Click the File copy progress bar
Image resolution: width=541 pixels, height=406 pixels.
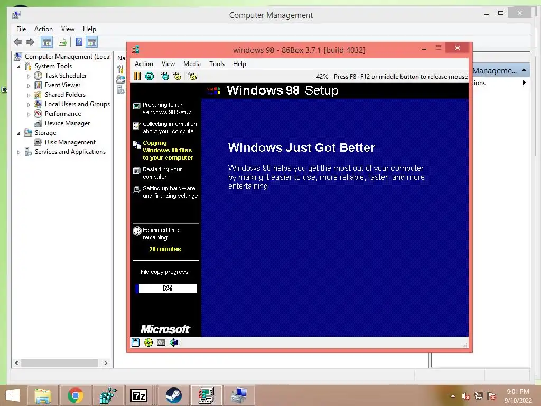166,289
